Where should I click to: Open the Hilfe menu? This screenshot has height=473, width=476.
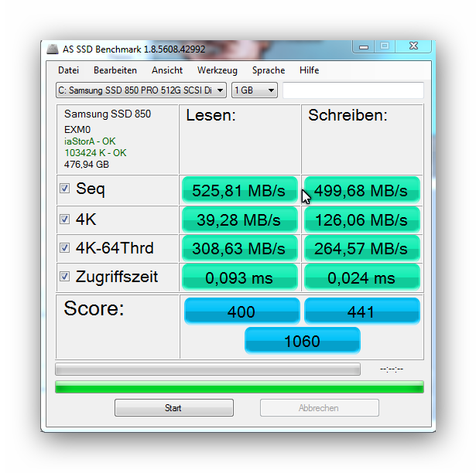309,70
